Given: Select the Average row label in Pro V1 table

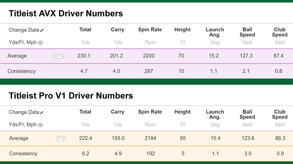Looking at the screenshot, I should pos(19,138).
